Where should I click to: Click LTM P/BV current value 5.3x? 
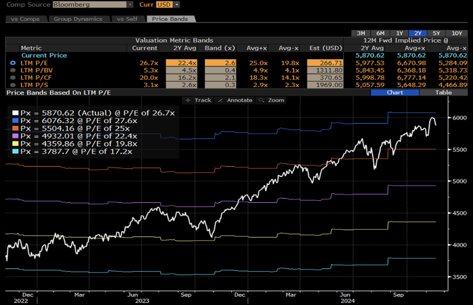(x=151, y=70)
